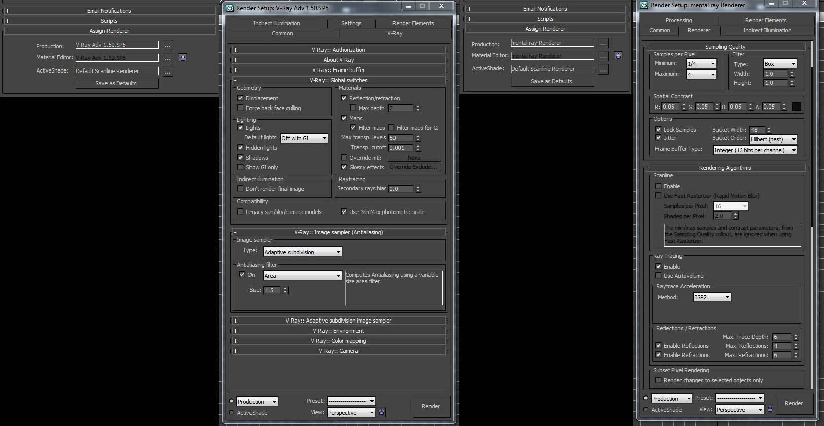Expand V-Ray Color mapping rollout

point(338,341)
